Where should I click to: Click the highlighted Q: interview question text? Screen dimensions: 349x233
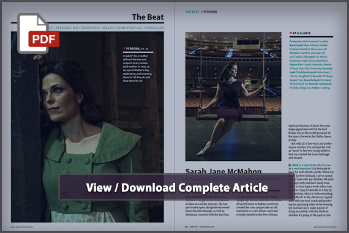click(x=310, y=167)
